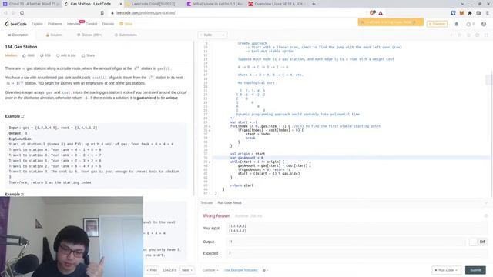Open the Brave Shields lion icon
Viewport: 493px width, 277px height.
point(372,13)
